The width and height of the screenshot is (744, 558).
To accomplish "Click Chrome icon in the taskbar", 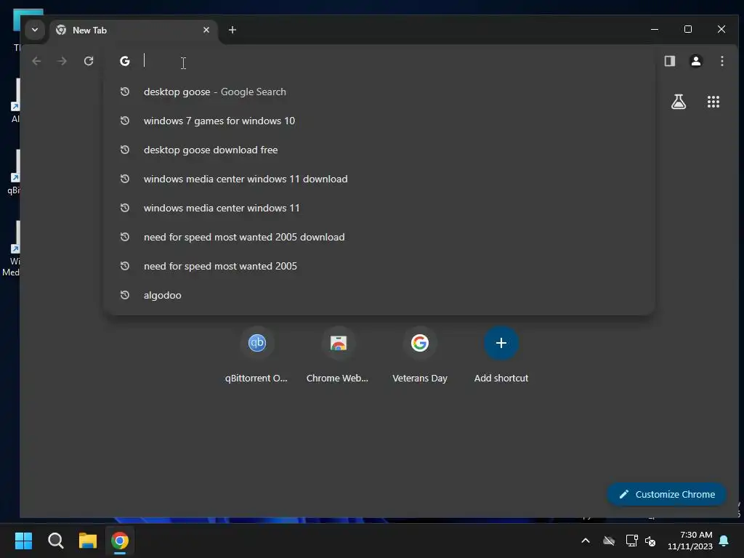I will [x=120, y=541].
